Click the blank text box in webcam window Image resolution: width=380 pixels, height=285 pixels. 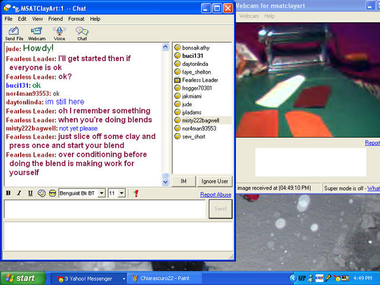pos(311,162)
